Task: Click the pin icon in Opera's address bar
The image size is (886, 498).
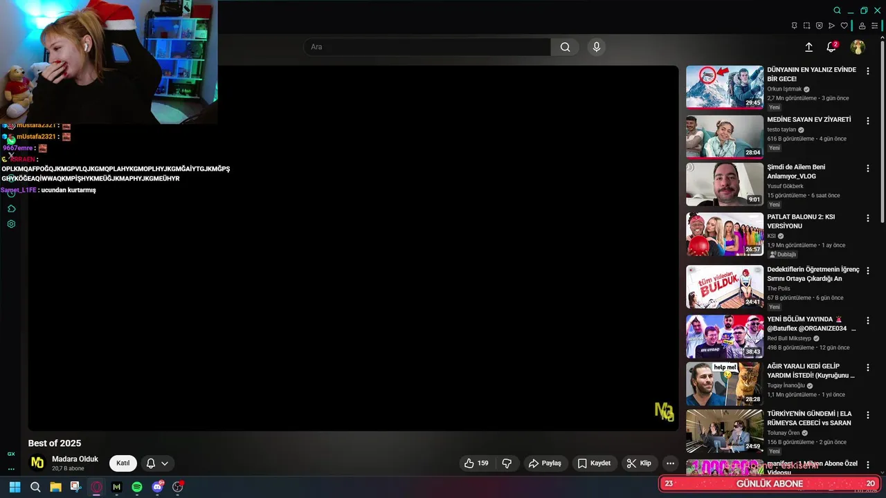Action: click(794, 26)
